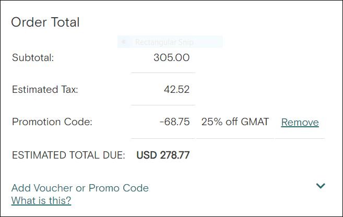
Task: Click the Order Total heading
Action: pos(45,22)
